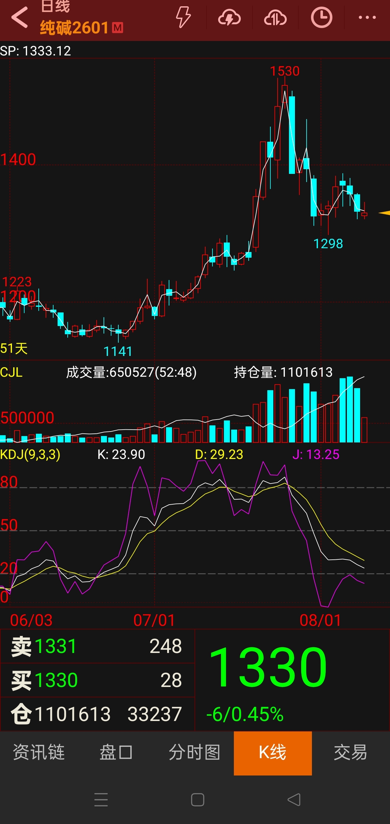The width and height of the screenshot is (390, 824).
Task: Tap the 1223 high price label
Action: point(17,282)
